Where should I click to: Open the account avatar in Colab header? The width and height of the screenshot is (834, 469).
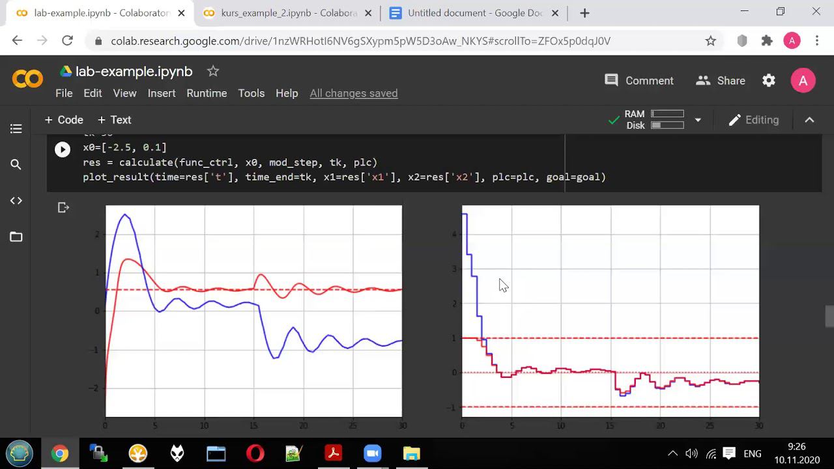click(x=803, y=81)
